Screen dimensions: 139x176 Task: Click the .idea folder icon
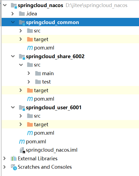point(22,14)
